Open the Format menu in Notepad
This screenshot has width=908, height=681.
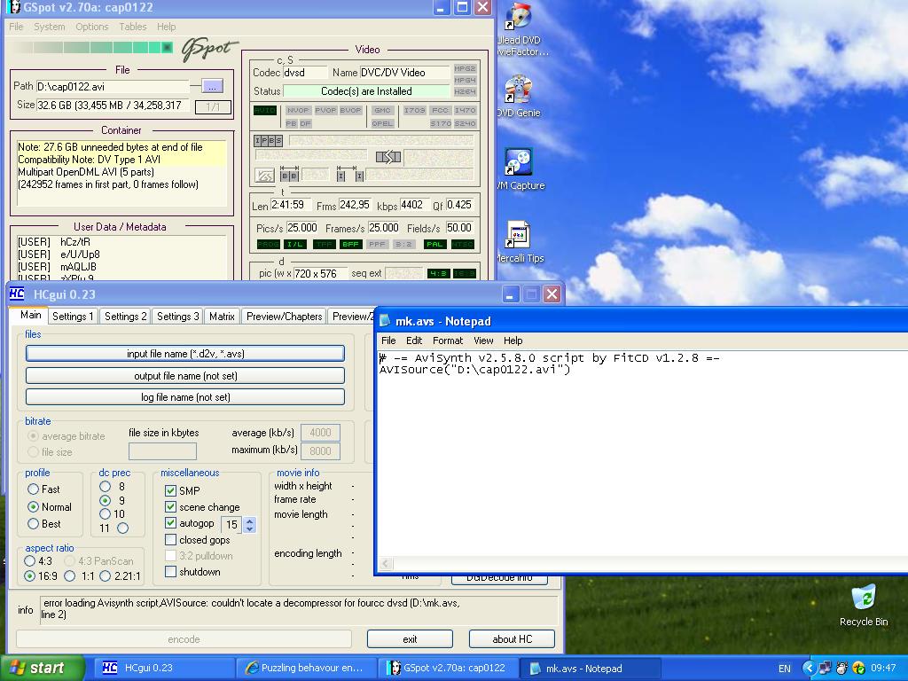(448, 340)
